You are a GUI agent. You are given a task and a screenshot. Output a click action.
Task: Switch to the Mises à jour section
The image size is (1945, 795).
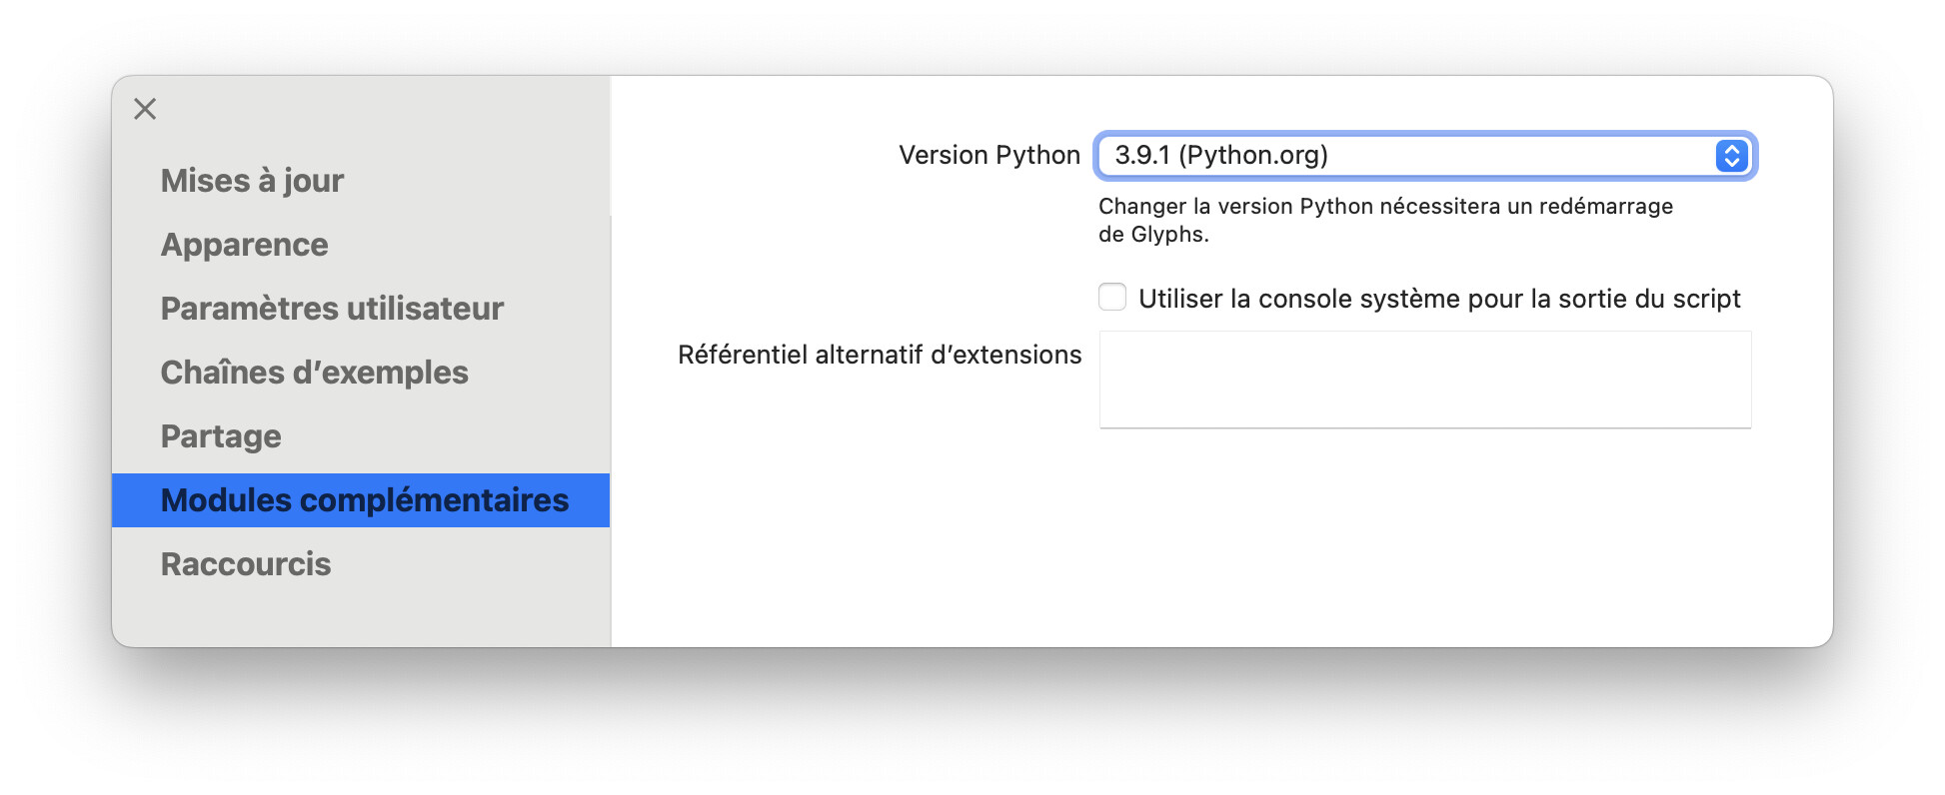click(x=252, y=181)
